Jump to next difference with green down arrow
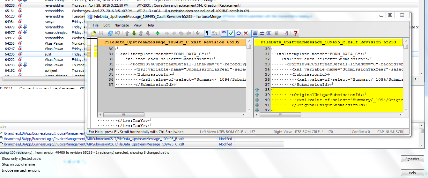This screenshot has height=178, width=428. pos(134,33)
